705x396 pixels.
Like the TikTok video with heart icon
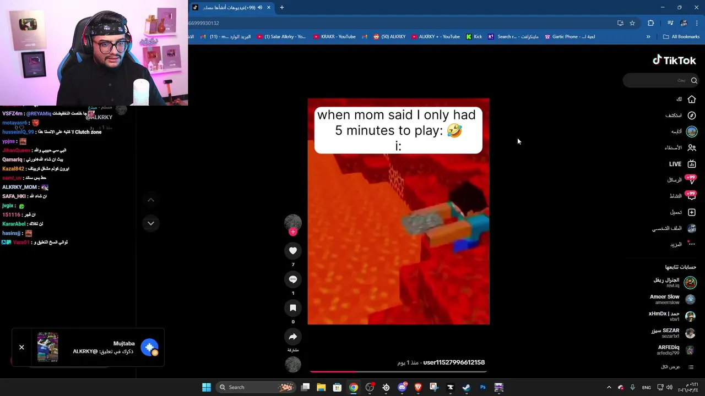tap(293, 251)
